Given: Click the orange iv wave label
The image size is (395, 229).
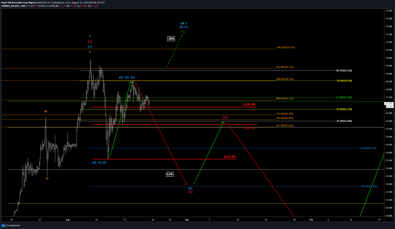Looking at the screenshot, I should click(x=47, y=178).
